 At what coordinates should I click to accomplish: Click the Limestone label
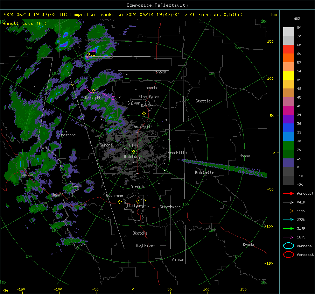(x=66, y=135)
